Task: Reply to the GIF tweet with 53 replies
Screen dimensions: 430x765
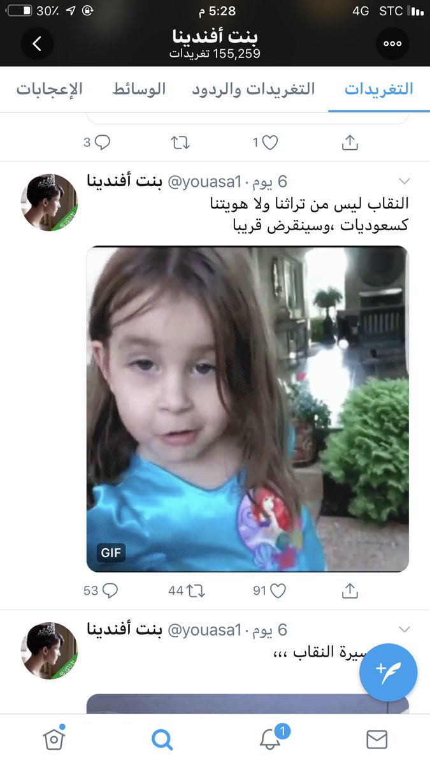Action: [x=101, y=591]
